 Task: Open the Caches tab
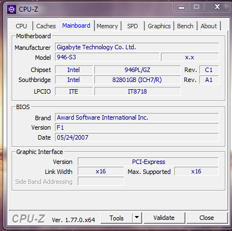[x=46, y=26]
